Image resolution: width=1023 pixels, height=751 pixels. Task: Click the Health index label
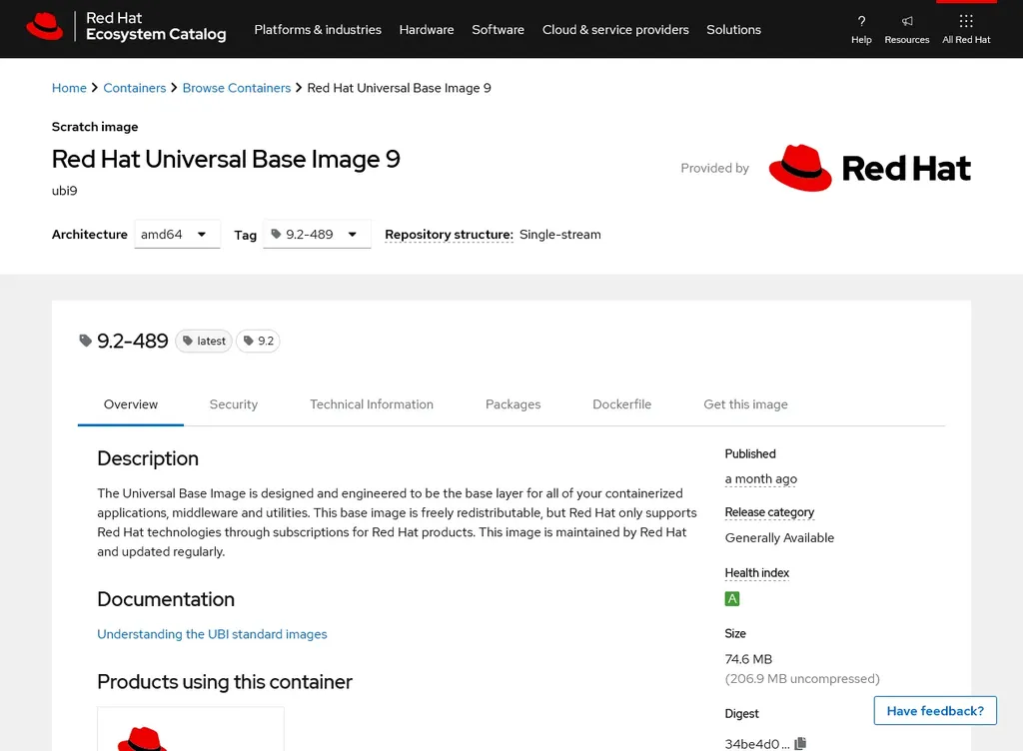point(757,573)
